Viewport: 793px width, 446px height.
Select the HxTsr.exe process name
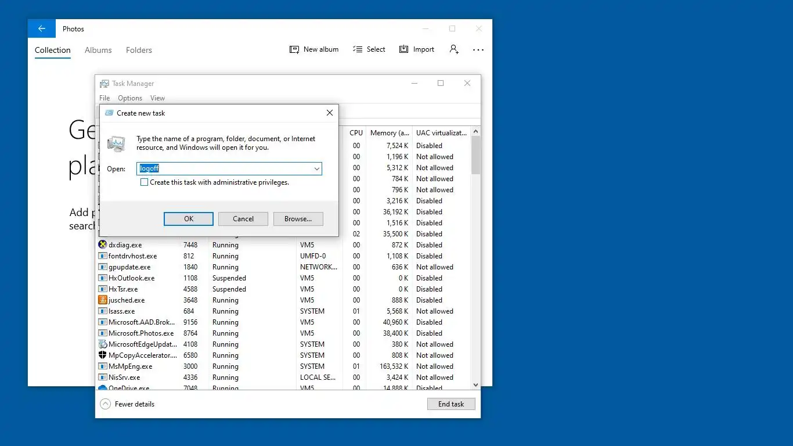[123, 289]
